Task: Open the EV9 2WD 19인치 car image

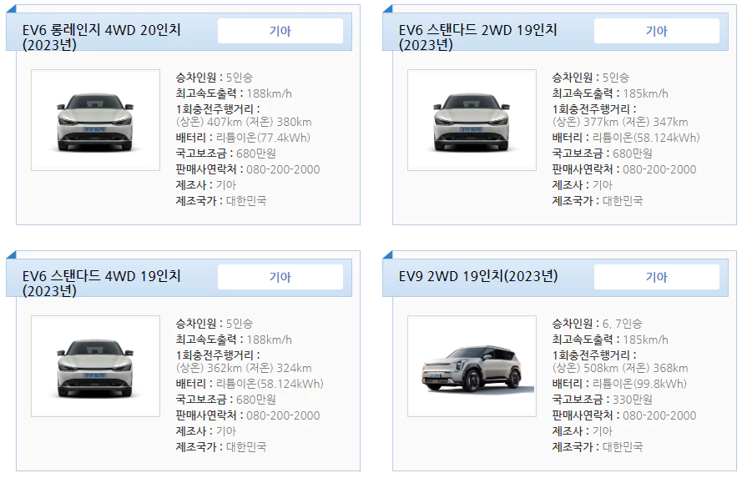Action: pyautogui.click(x=472, y=366)
